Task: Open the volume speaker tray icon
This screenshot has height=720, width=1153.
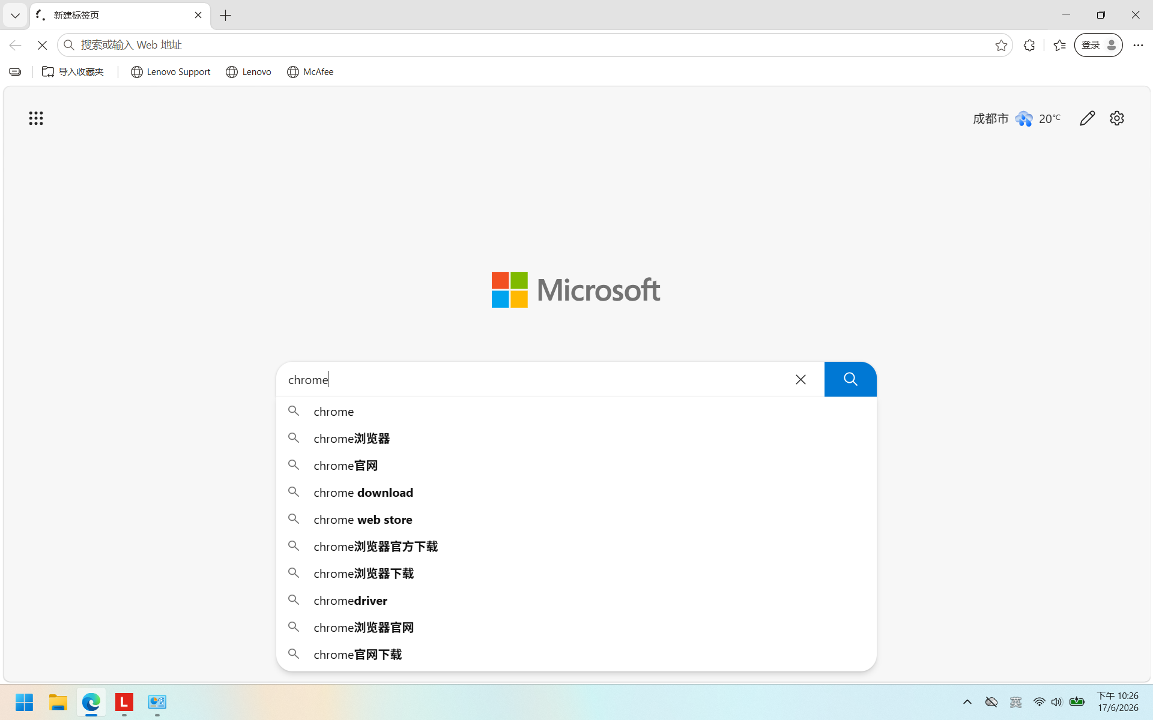Action: 1057,702
